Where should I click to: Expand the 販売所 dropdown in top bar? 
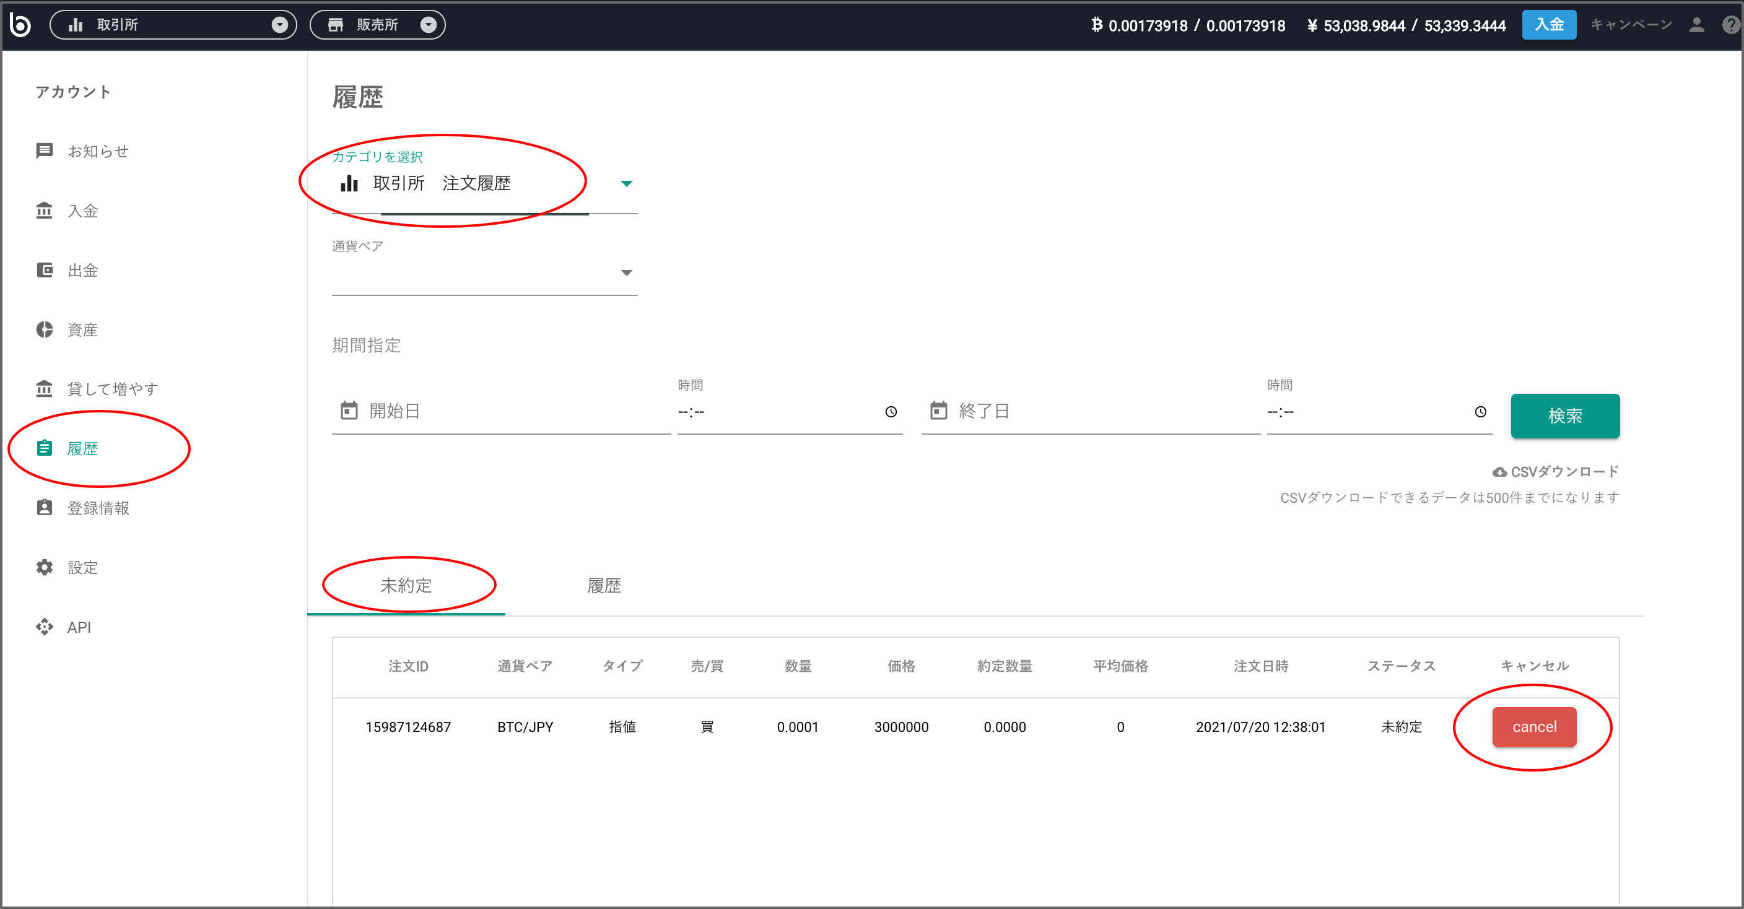coord(428,25)
